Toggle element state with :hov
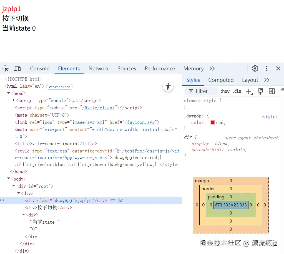Screen dimensions: 284x254 pyautogui.click(x=225, y=91)
